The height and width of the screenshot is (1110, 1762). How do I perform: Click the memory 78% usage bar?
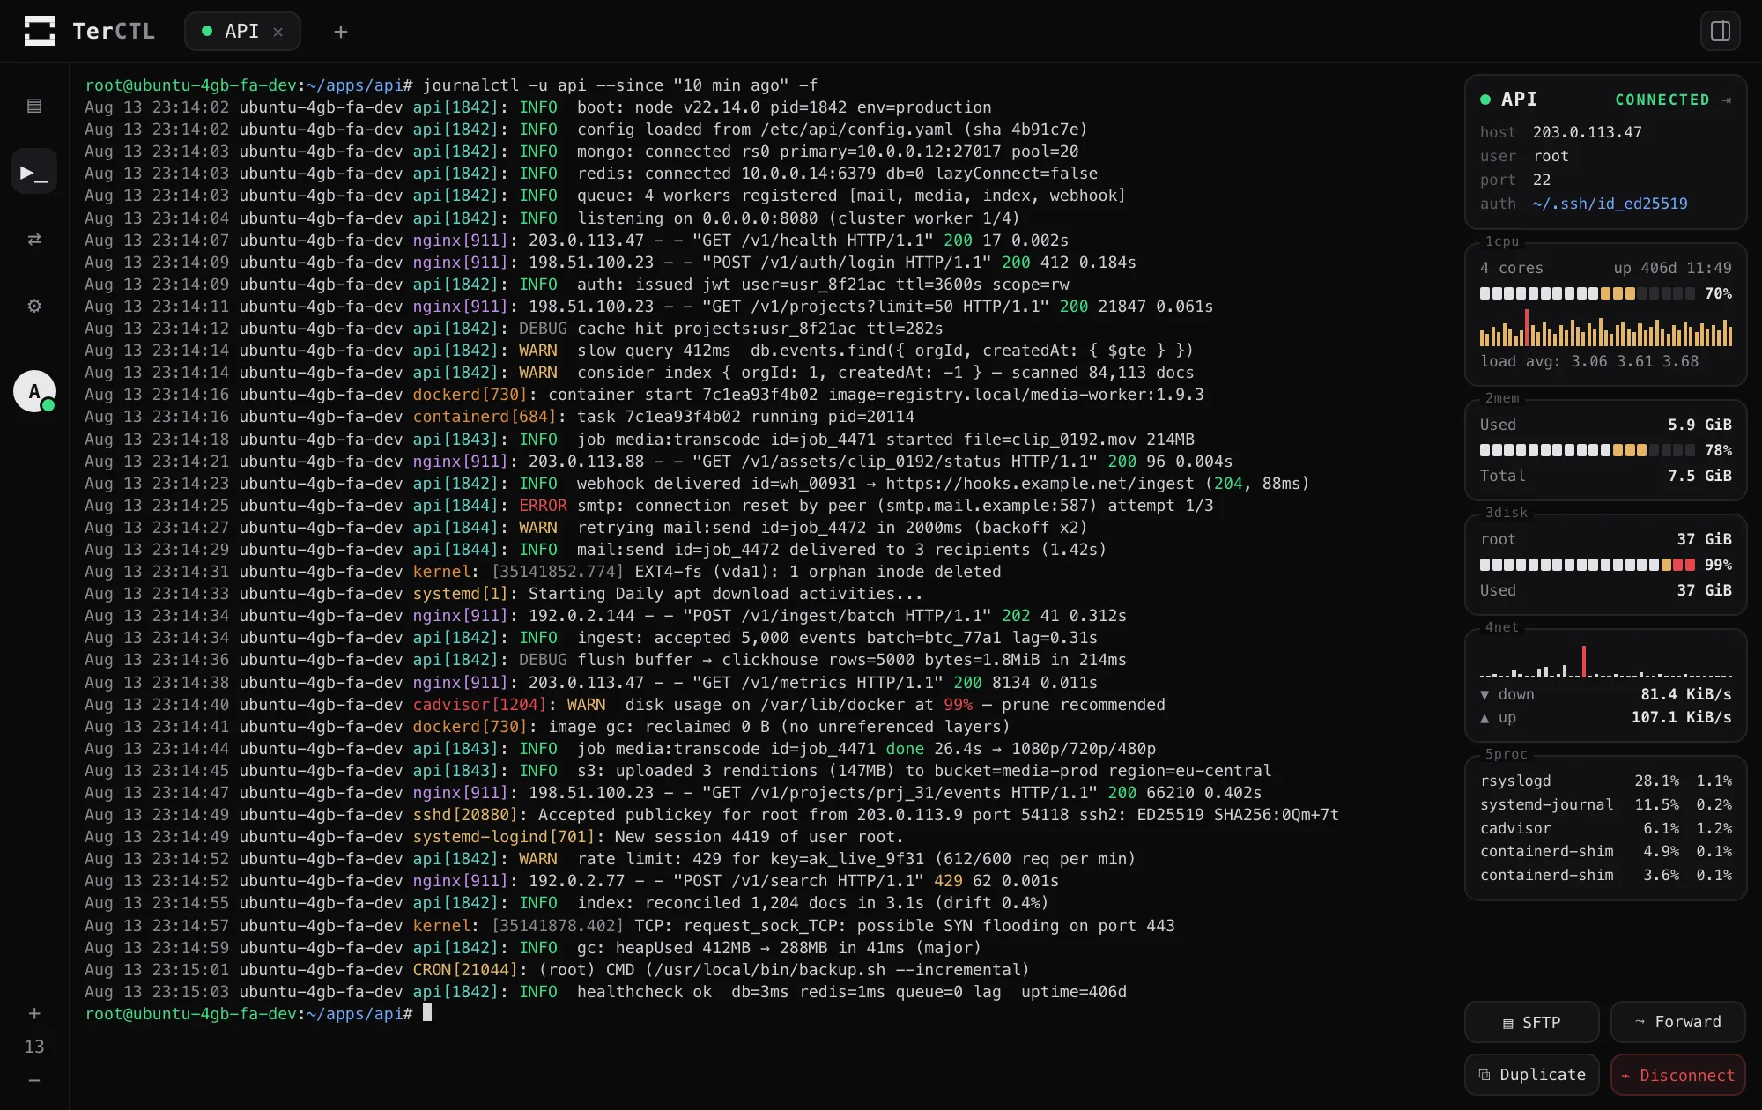coord(1587,450)
